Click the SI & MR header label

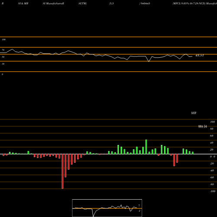pos(23,3)
